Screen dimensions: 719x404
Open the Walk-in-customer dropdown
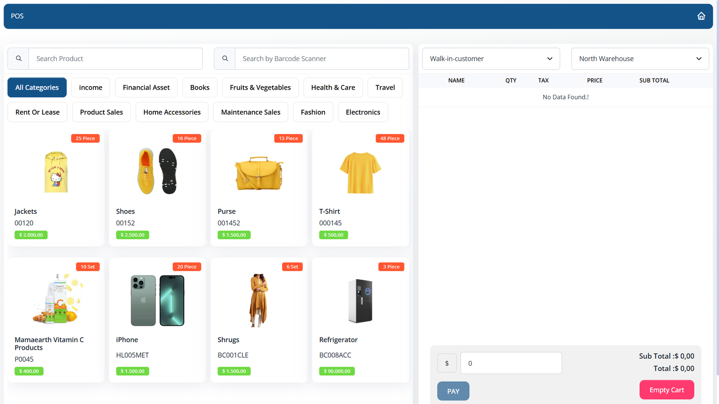pyautogui.click(x=491, y=59)
